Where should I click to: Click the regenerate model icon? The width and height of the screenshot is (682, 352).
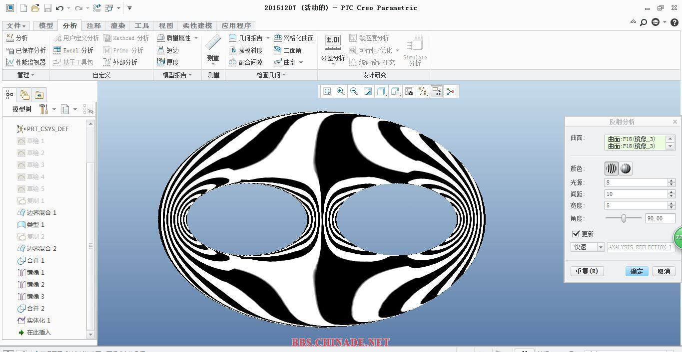pyautogui.click(x=97, y=8)
